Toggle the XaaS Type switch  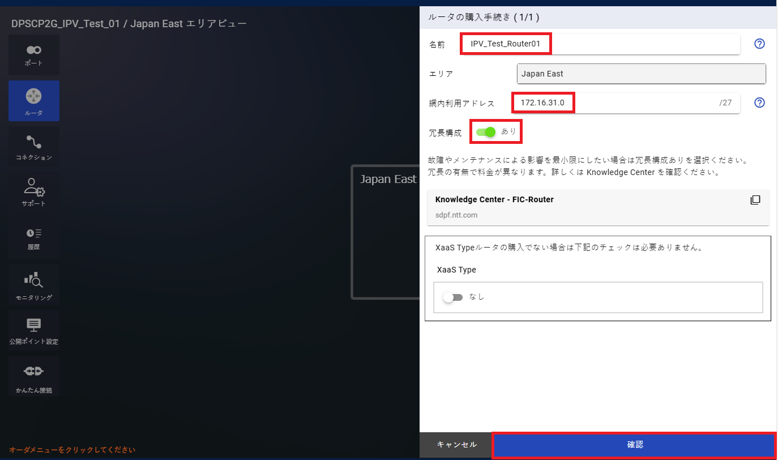[x=453, y=297]
